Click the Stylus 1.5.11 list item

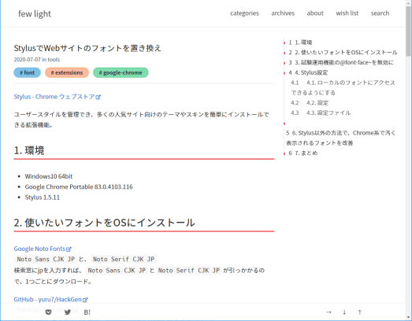coord(43,197)
